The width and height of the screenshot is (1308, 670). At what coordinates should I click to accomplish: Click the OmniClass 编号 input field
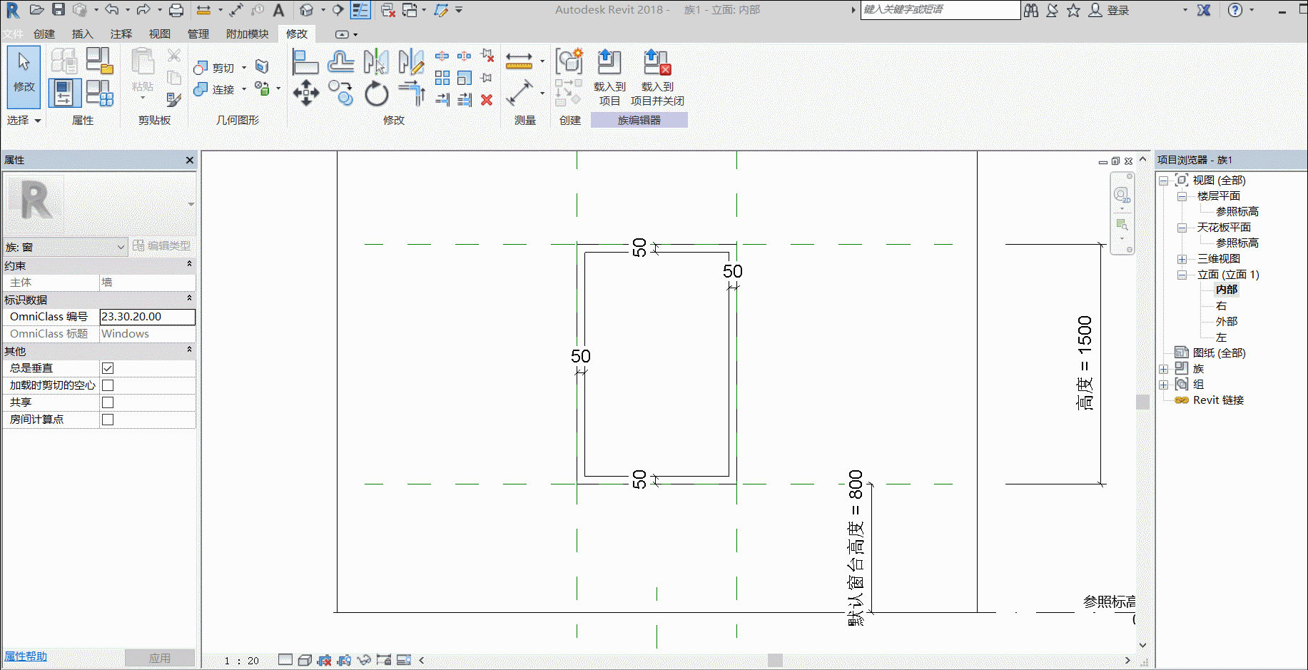click(147, 317)
